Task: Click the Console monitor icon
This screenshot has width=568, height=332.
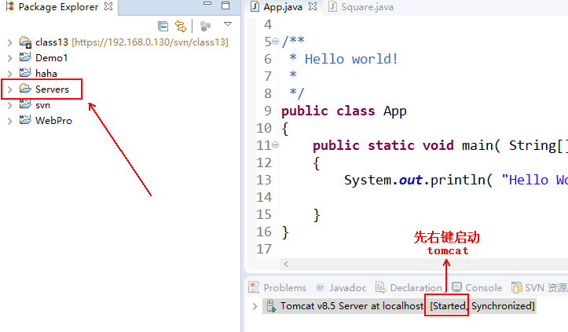Action: pyautogui.click(x=456, y=287)
